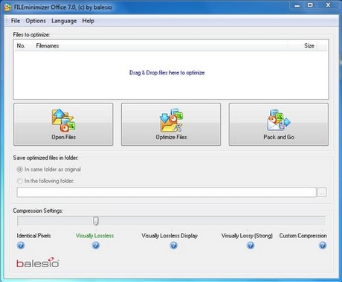Open the Language menu

[64, 21]
